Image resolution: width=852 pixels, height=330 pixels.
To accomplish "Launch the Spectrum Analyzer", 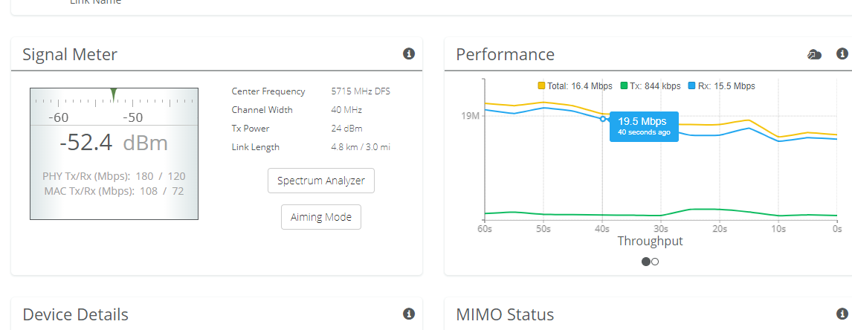I will pos(320,181).
